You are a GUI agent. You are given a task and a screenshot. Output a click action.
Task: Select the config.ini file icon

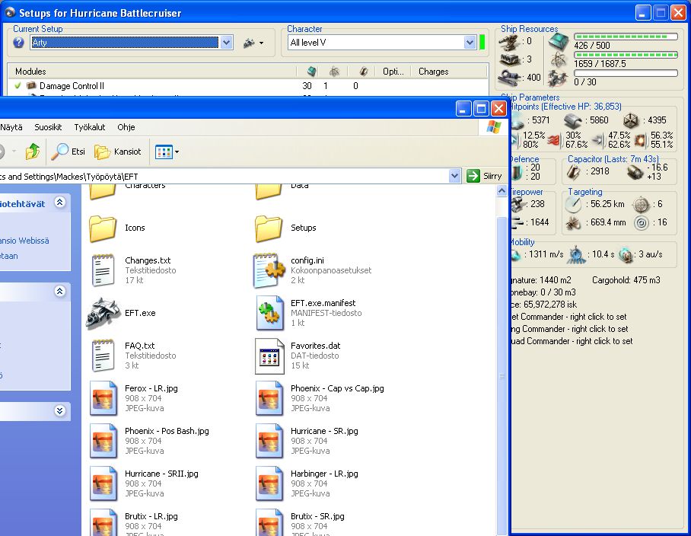(269, 270)
